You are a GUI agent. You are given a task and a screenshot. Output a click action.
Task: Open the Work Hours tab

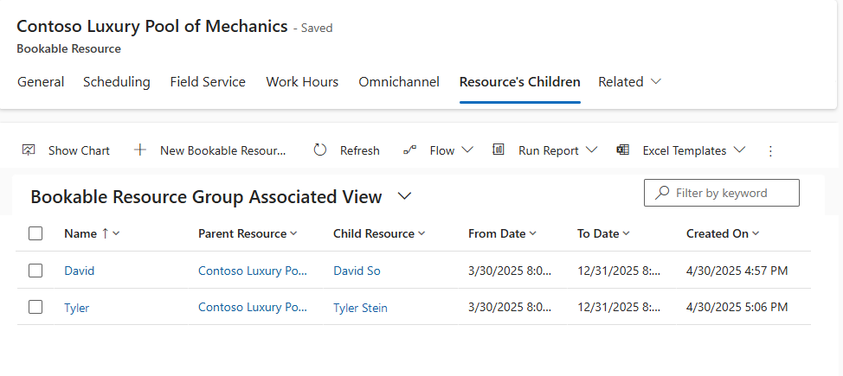click(302, 82)
